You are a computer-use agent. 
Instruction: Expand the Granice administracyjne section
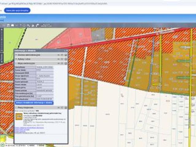point(16,55)
